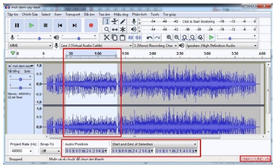
Task: Skip to start of track
Action: point(60,25)
